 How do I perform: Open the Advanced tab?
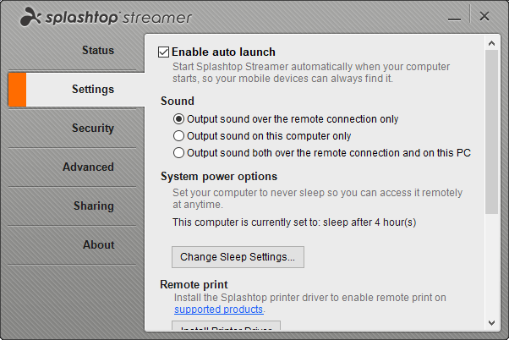tap(88, 167)
